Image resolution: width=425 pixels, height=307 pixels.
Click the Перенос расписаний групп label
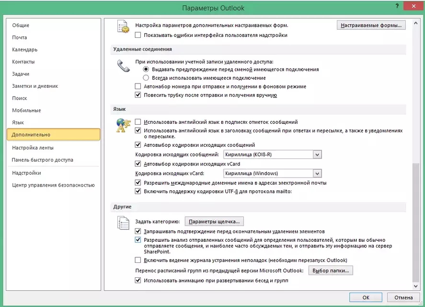(219, 271)
